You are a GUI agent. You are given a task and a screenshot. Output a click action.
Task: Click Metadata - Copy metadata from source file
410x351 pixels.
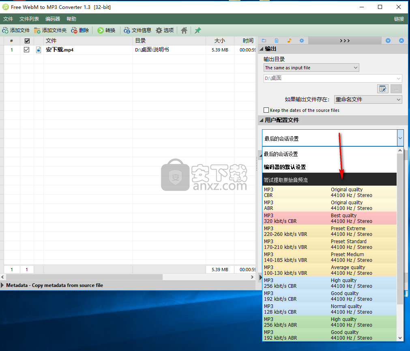click(55, 285)
